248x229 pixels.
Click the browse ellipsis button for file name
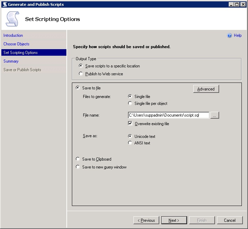pyautogui.click(x=214, y=116)
